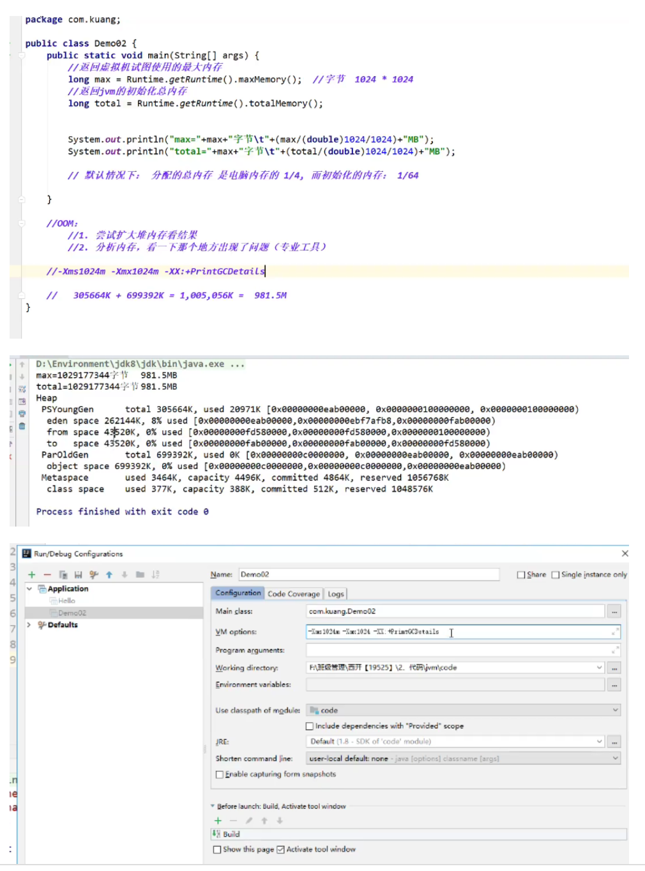Screen dimensions: 645x871
Task: Enable capturing form snapshots checkbox
Action: pyautogui.click(x=220, y=775)
